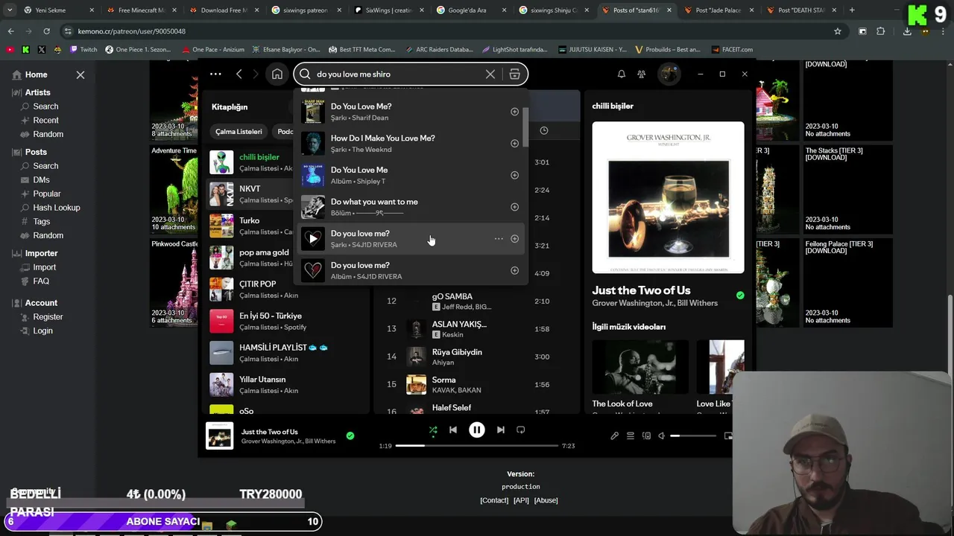Screen dimensions: 954x536
Task: Select the Çalma Listeleri filter chip
Action: (238, 131)
